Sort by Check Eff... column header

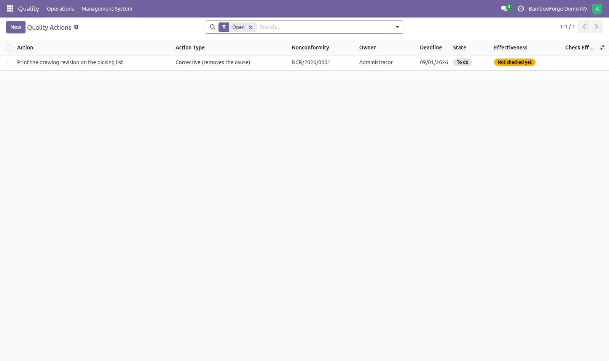click(579, 47)
